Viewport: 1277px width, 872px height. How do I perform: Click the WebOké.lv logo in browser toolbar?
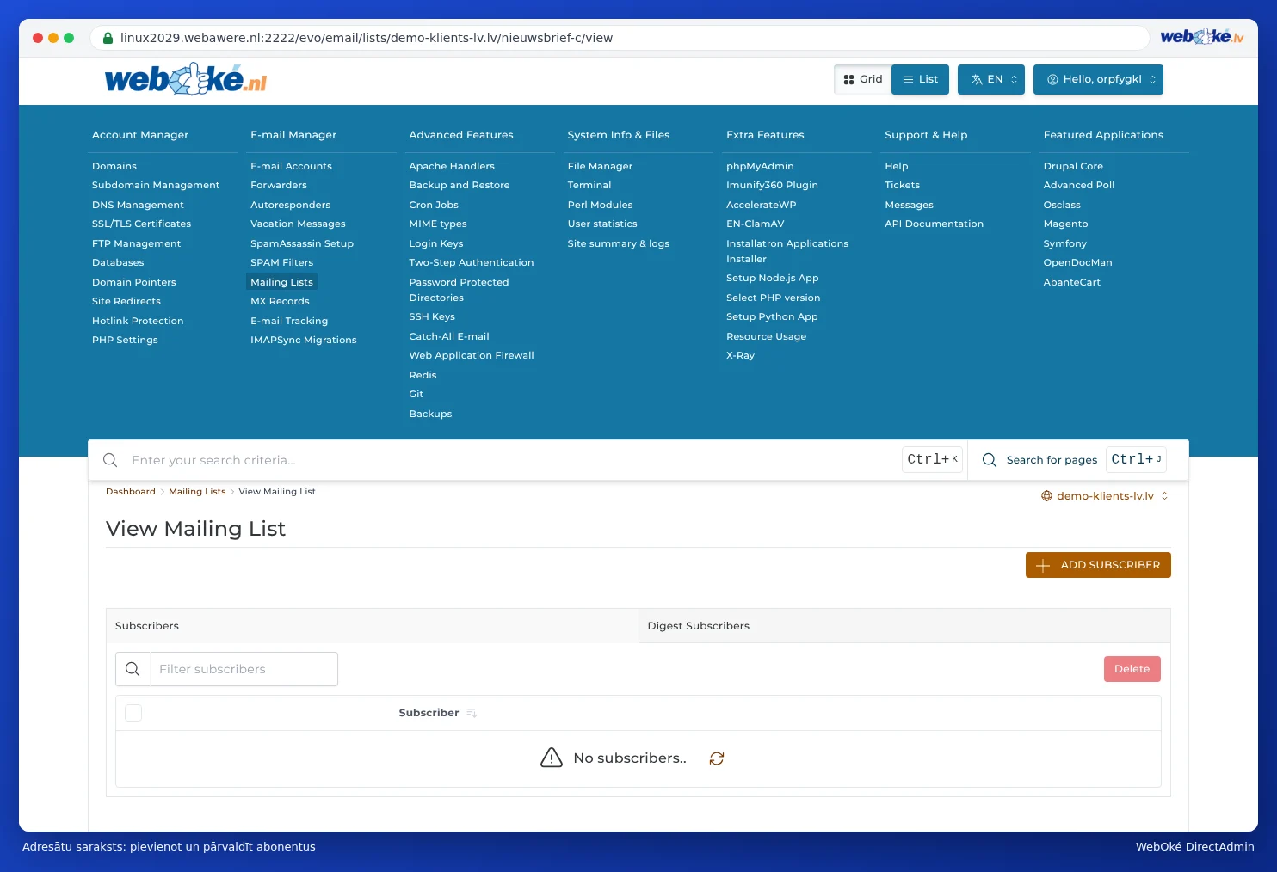(x=1202, y=37)
